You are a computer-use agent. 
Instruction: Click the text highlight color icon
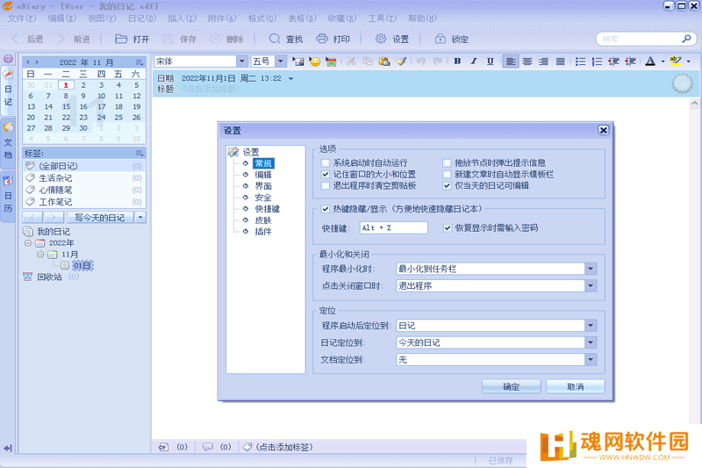[676, 61]
